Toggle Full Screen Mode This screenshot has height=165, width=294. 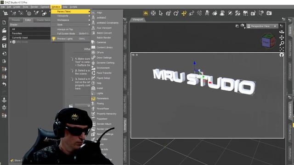(70, 33)
